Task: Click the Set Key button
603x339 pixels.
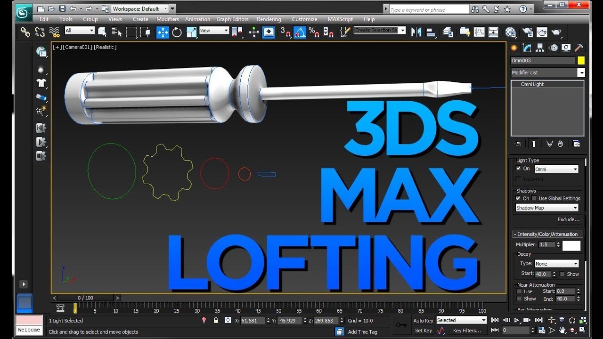Action: tap(423, 331)
